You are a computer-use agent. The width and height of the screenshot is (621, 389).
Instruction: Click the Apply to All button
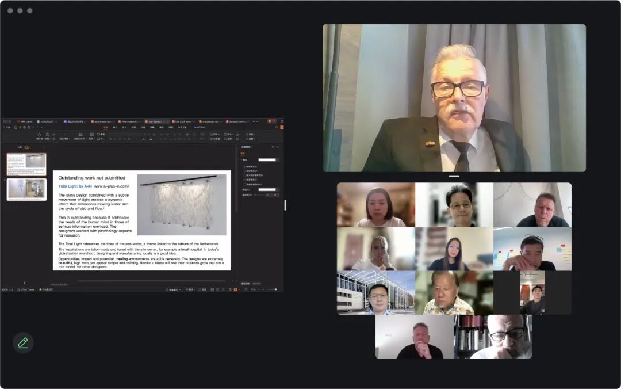tap(246, 284)
